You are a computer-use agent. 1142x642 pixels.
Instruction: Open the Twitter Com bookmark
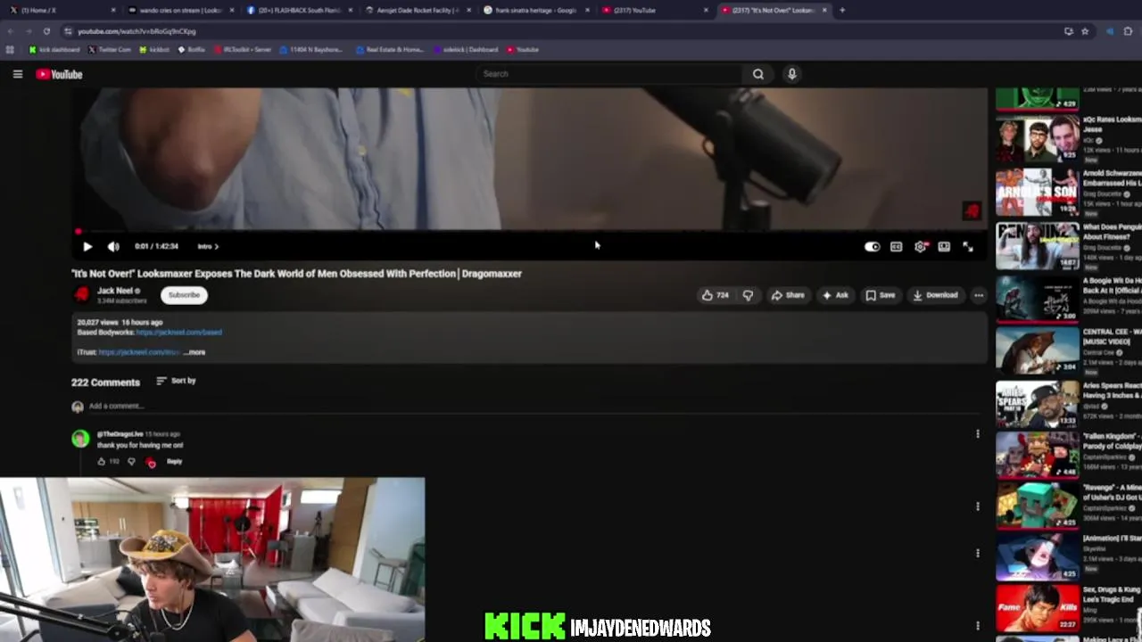[x=109, y=50]
